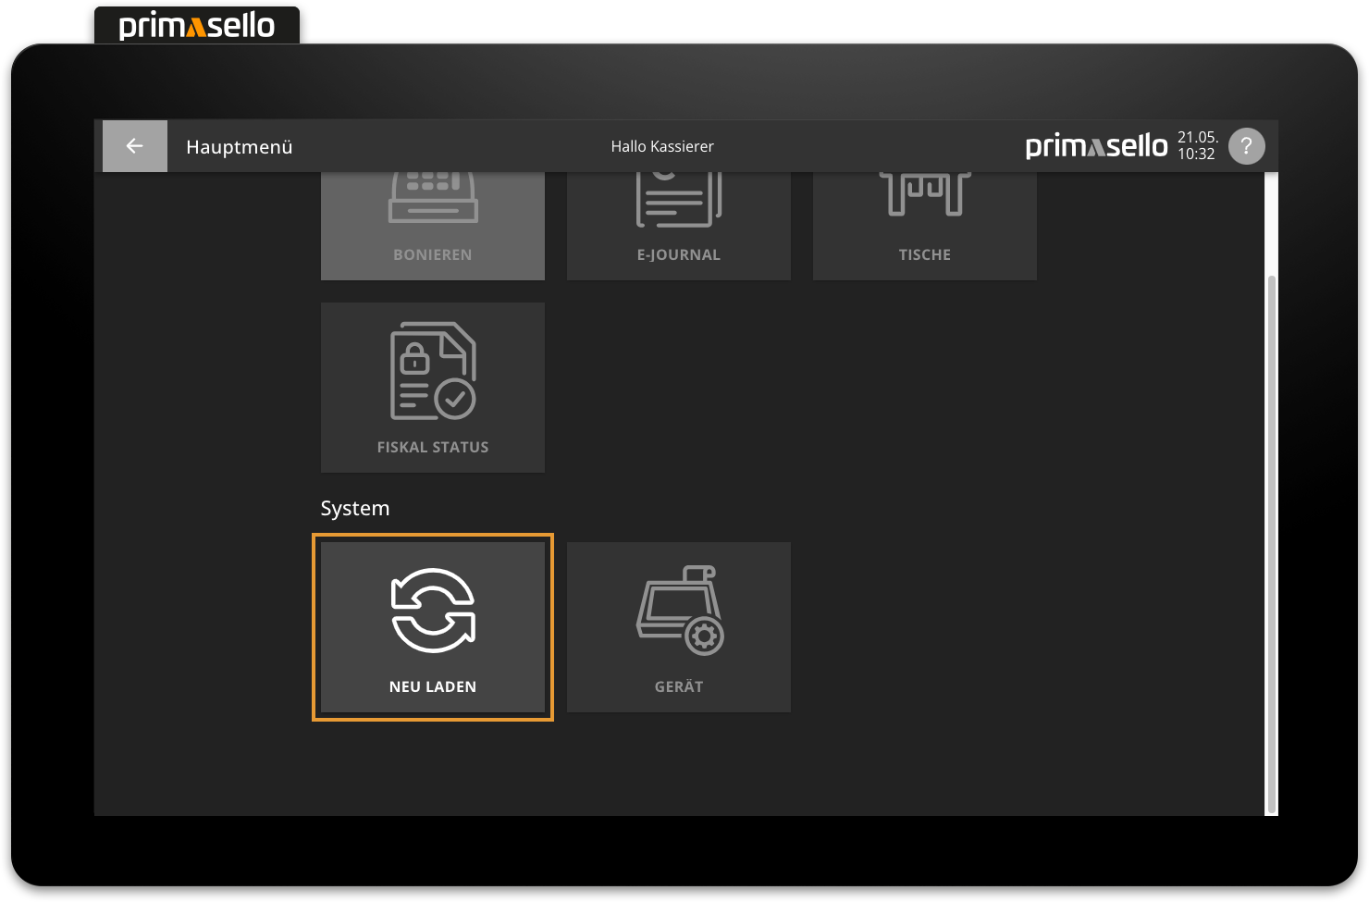Click the locked document Fiskal Status icon
The height and width of the screenshot is (902, 1369).
point(433,371)
